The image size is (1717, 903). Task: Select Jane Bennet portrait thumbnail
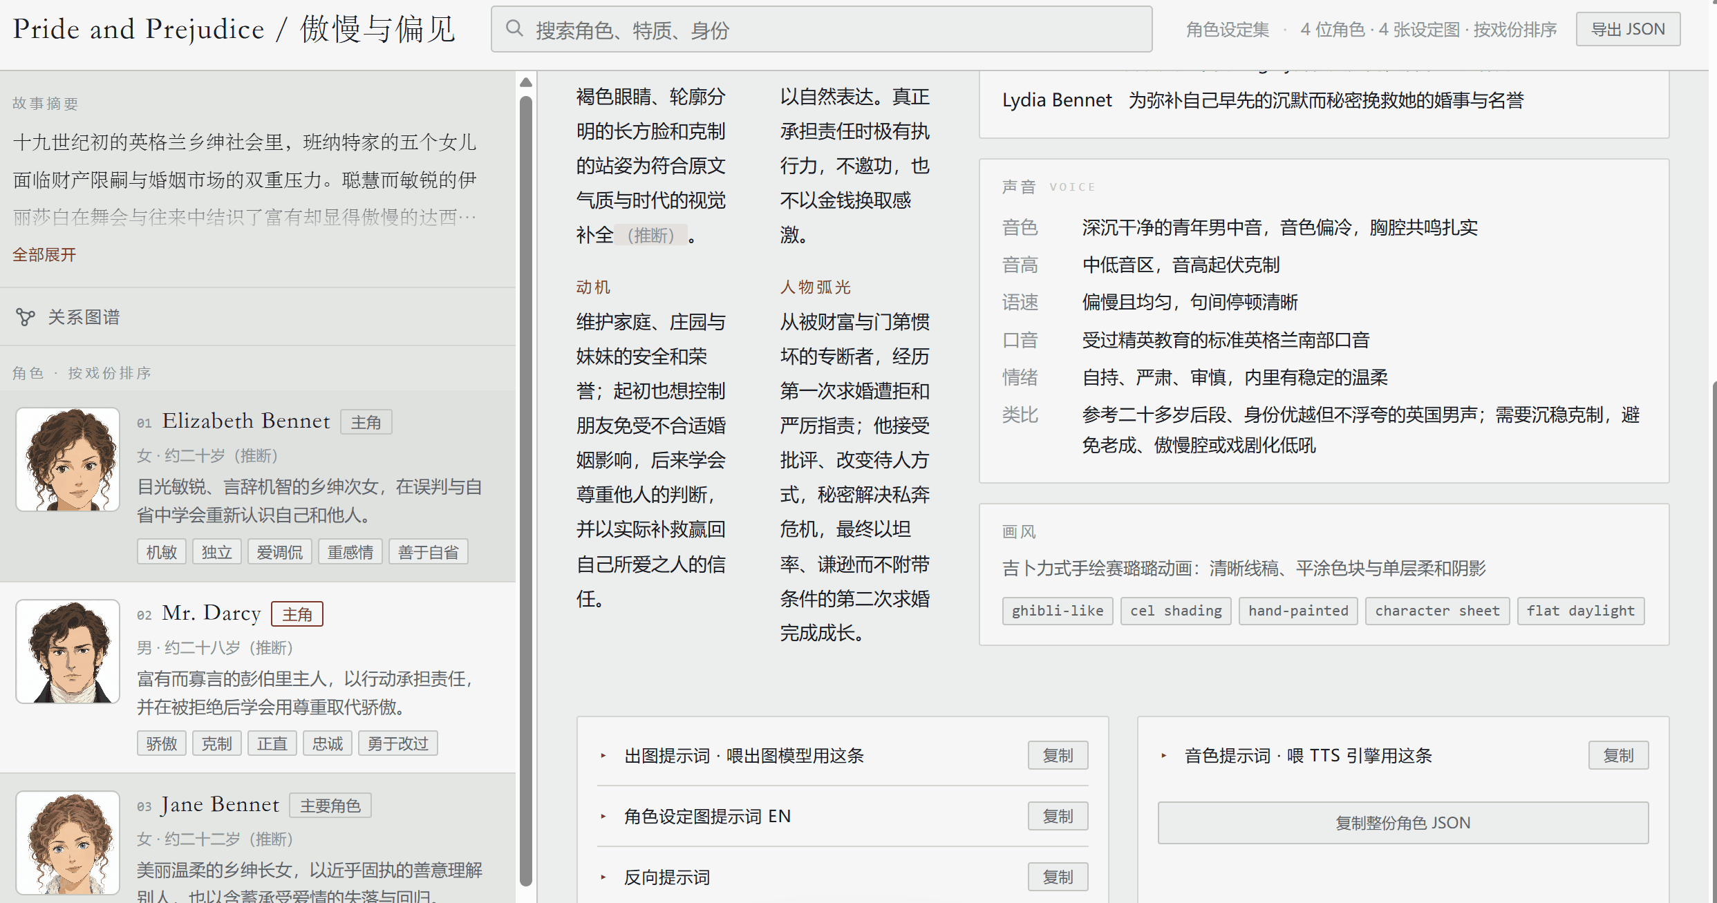click(x=68, y=843)
